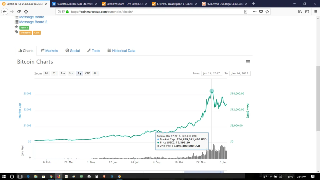Set chart zoom to ALL
The width and height of the screenshot is (320, 180).
point(96,73)
